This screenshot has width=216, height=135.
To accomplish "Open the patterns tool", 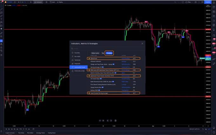I will 1,22.
